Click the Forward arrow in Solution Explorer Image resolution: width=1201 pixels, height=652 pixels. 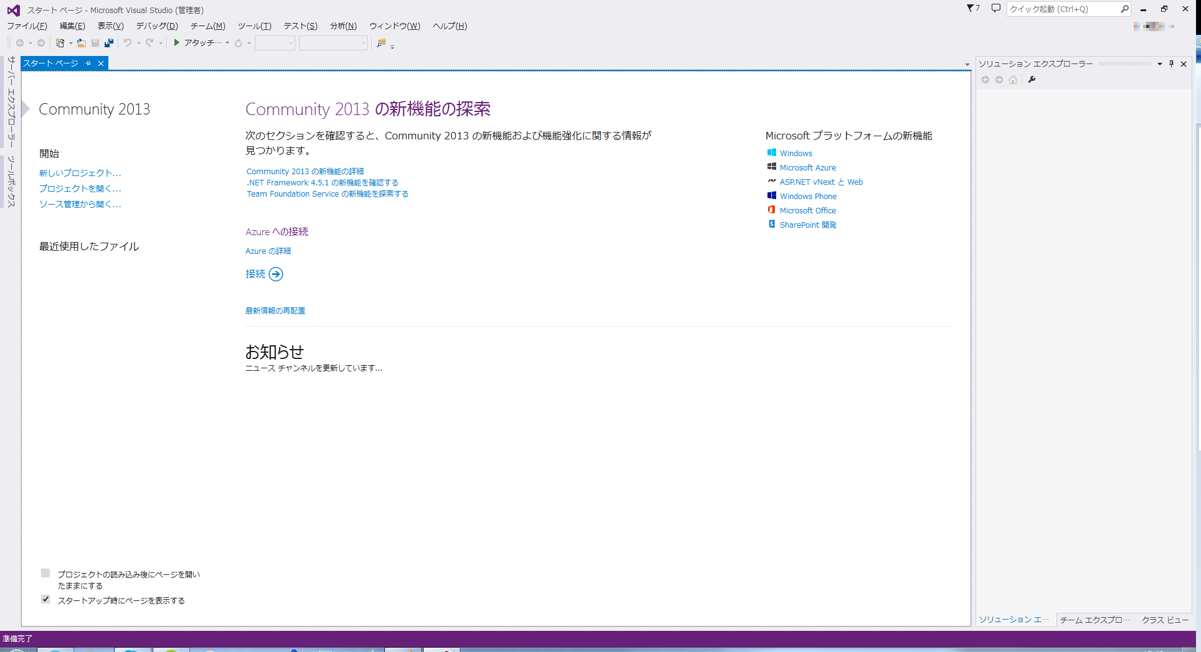tap(999, 80)
